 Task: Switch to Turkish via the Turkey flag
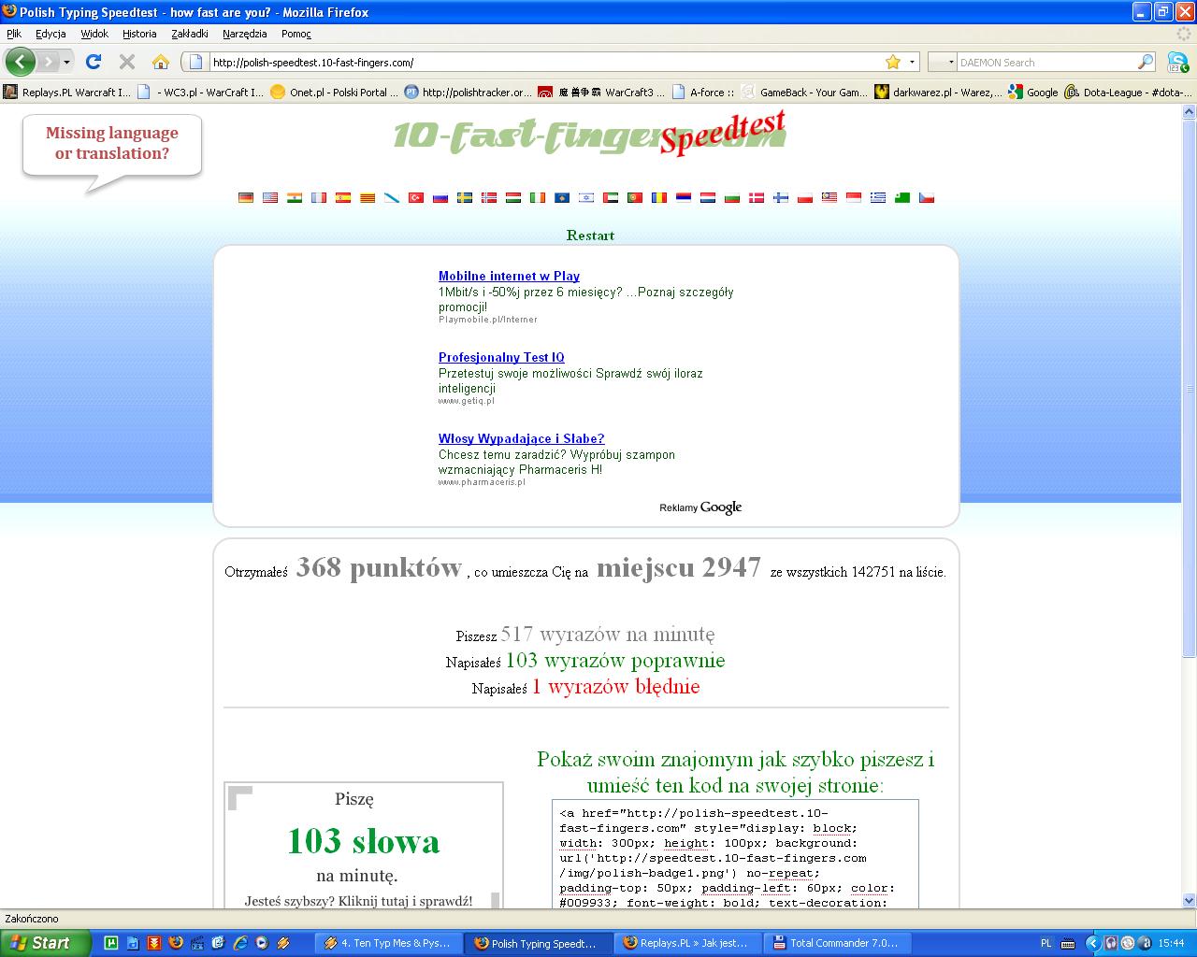pos(416,197)
